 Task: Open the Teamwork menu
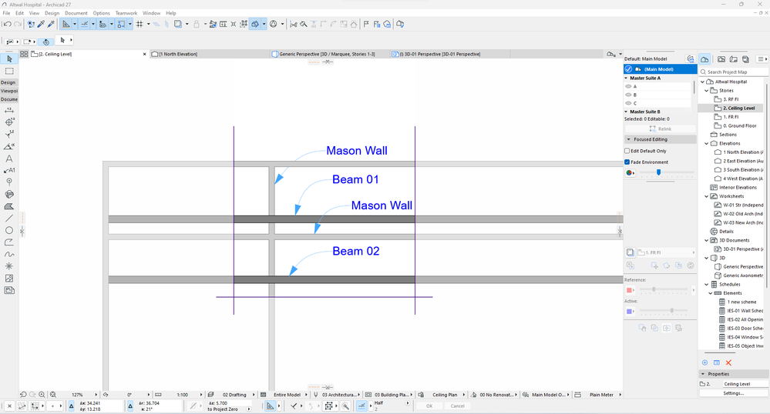[x=126, y=13]
